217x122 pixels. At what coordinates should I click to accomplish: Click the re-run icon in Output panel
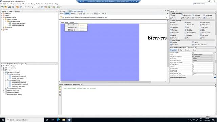point(60,87)
